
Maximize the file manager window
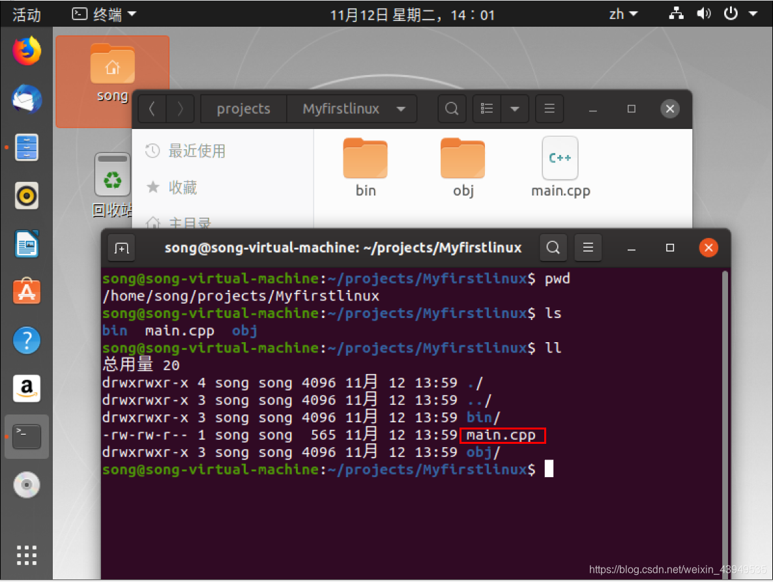click(632, 109)
